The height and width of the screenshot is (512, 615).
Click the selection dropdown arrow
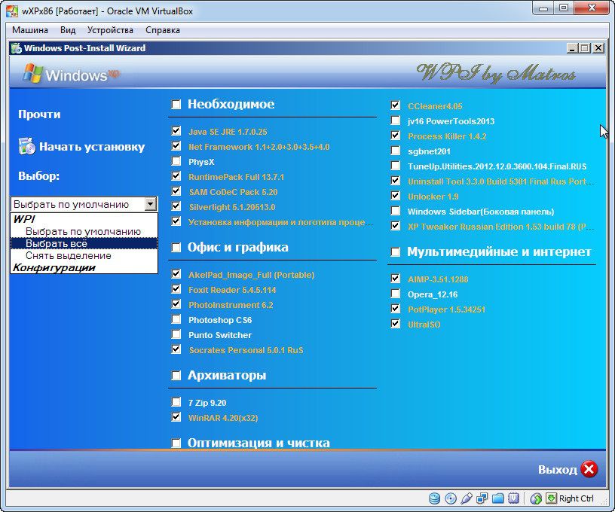[151, 204]
